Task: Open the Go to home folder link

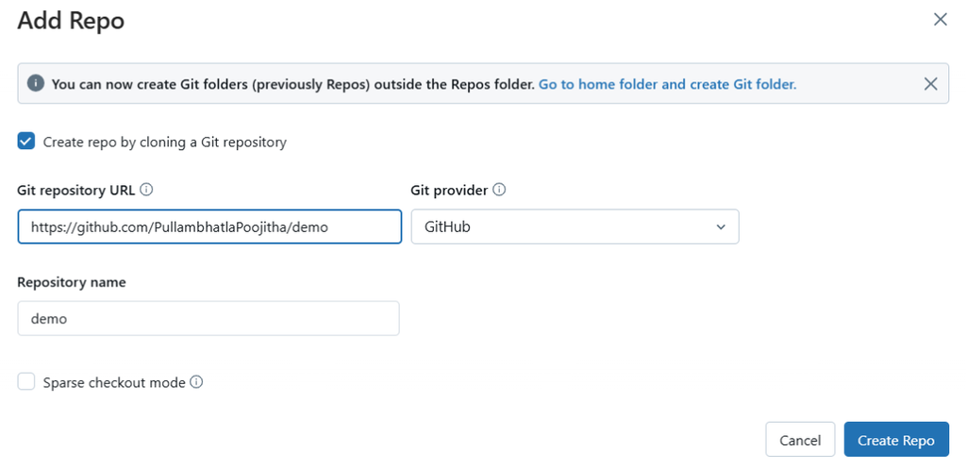Action: (x=667, y=84)
